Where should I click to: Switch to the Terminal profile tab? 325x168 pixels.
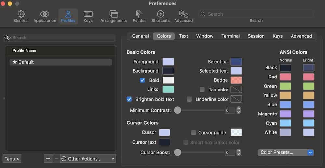coord(230,36)
